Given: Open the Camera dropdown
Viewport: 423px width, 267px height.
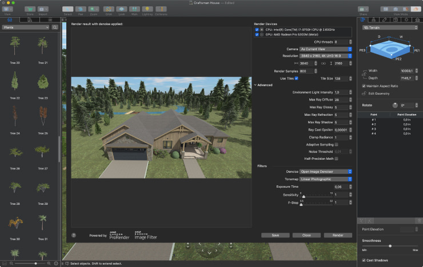Looking at the screenshot, I should (326, 49).
